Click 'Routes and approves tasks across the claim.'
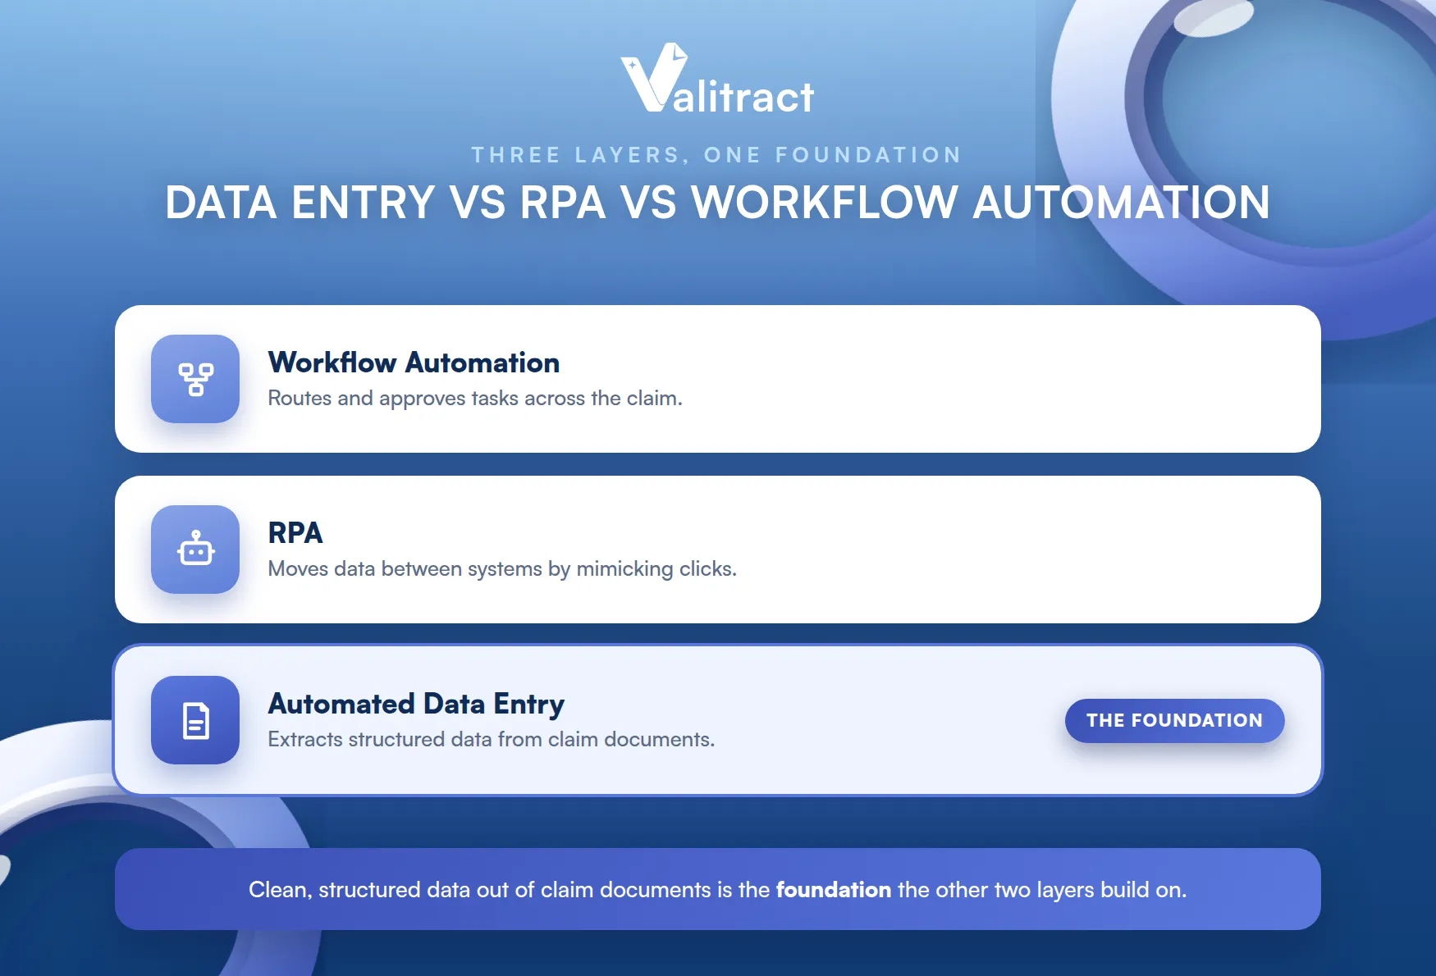 click(475, 398)
